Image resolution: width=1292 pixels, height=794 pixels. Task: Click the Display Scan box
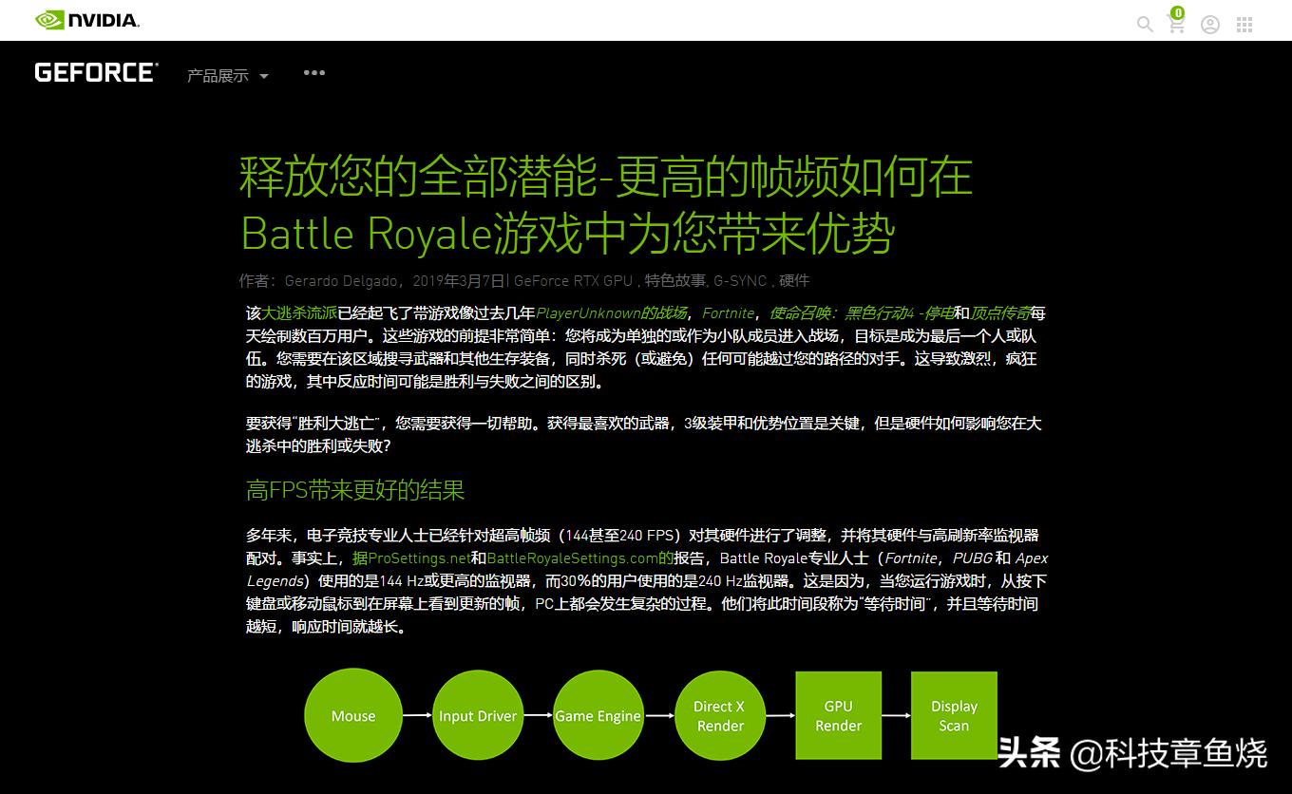click(954, 715)
